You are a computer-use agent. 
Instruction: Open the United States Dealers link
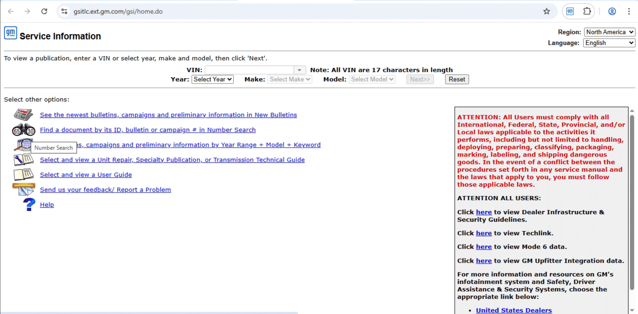(513, 310)
